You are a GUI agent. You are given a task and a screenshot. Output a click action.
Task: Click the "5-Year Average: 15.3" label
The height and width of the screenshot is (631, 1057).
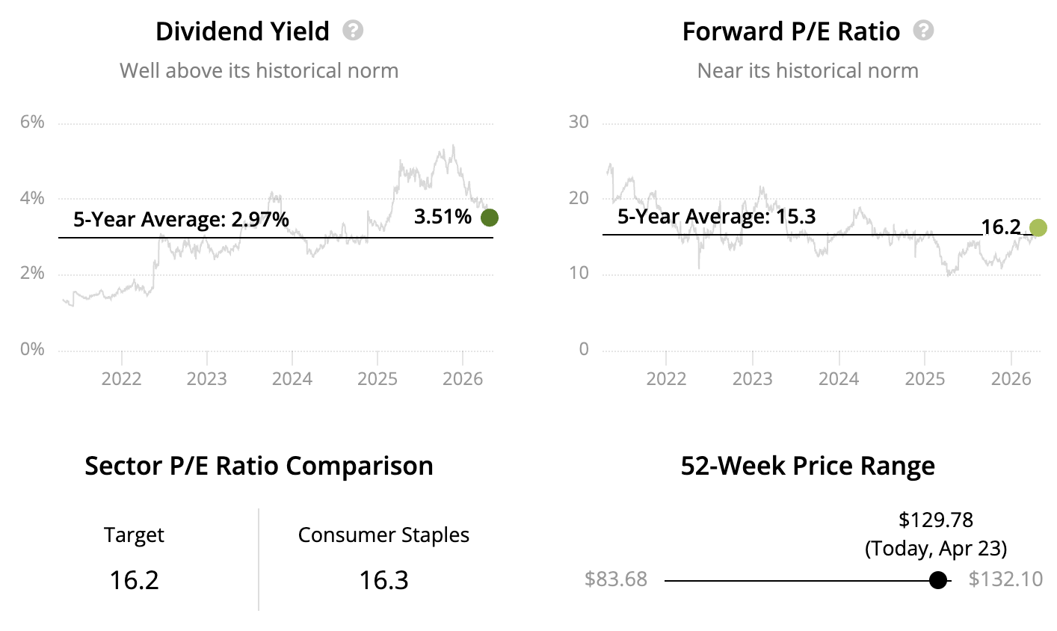click(716, 217)
